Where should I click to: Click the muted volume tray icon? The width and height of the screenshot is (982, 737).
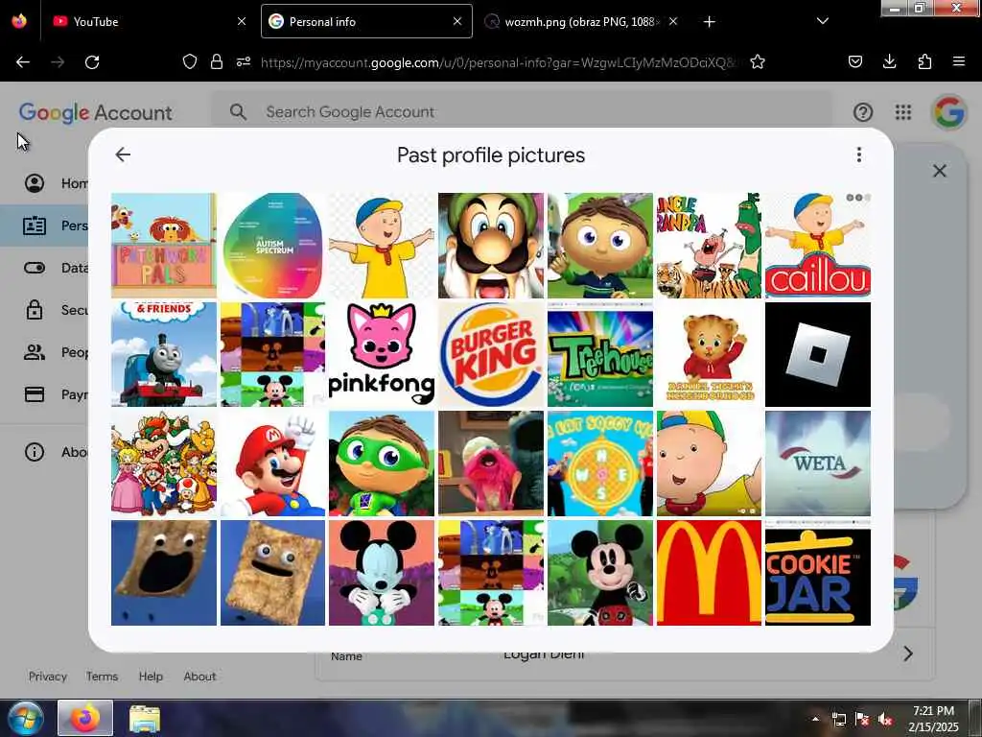click(x=884, y=720)
